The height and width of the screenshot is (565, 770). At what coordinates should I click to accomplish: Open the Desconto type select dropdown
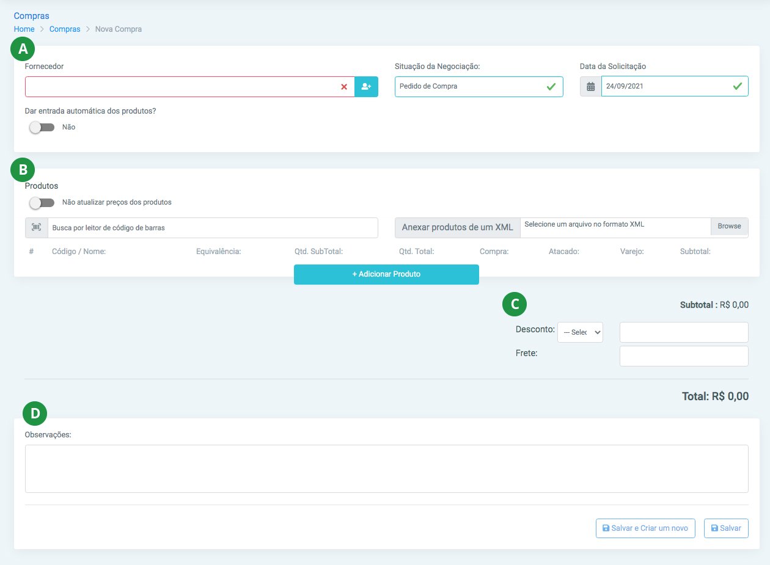coord(580,332)
